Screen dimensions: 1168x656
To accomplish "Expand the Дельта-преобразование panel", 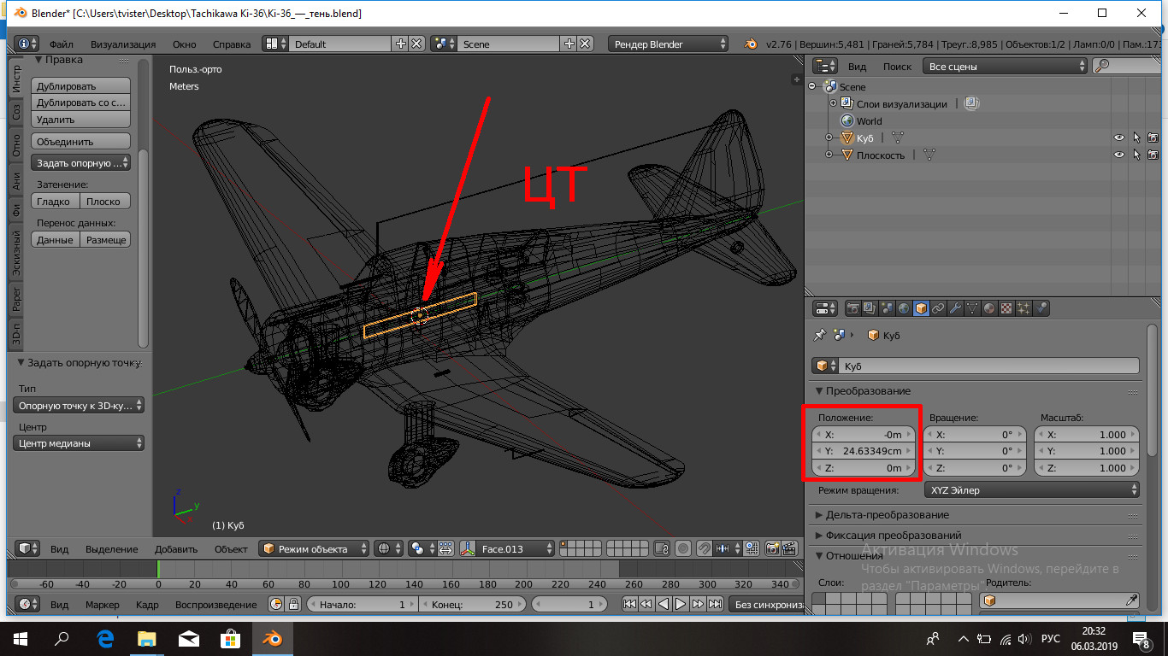I will pos(887,515).
